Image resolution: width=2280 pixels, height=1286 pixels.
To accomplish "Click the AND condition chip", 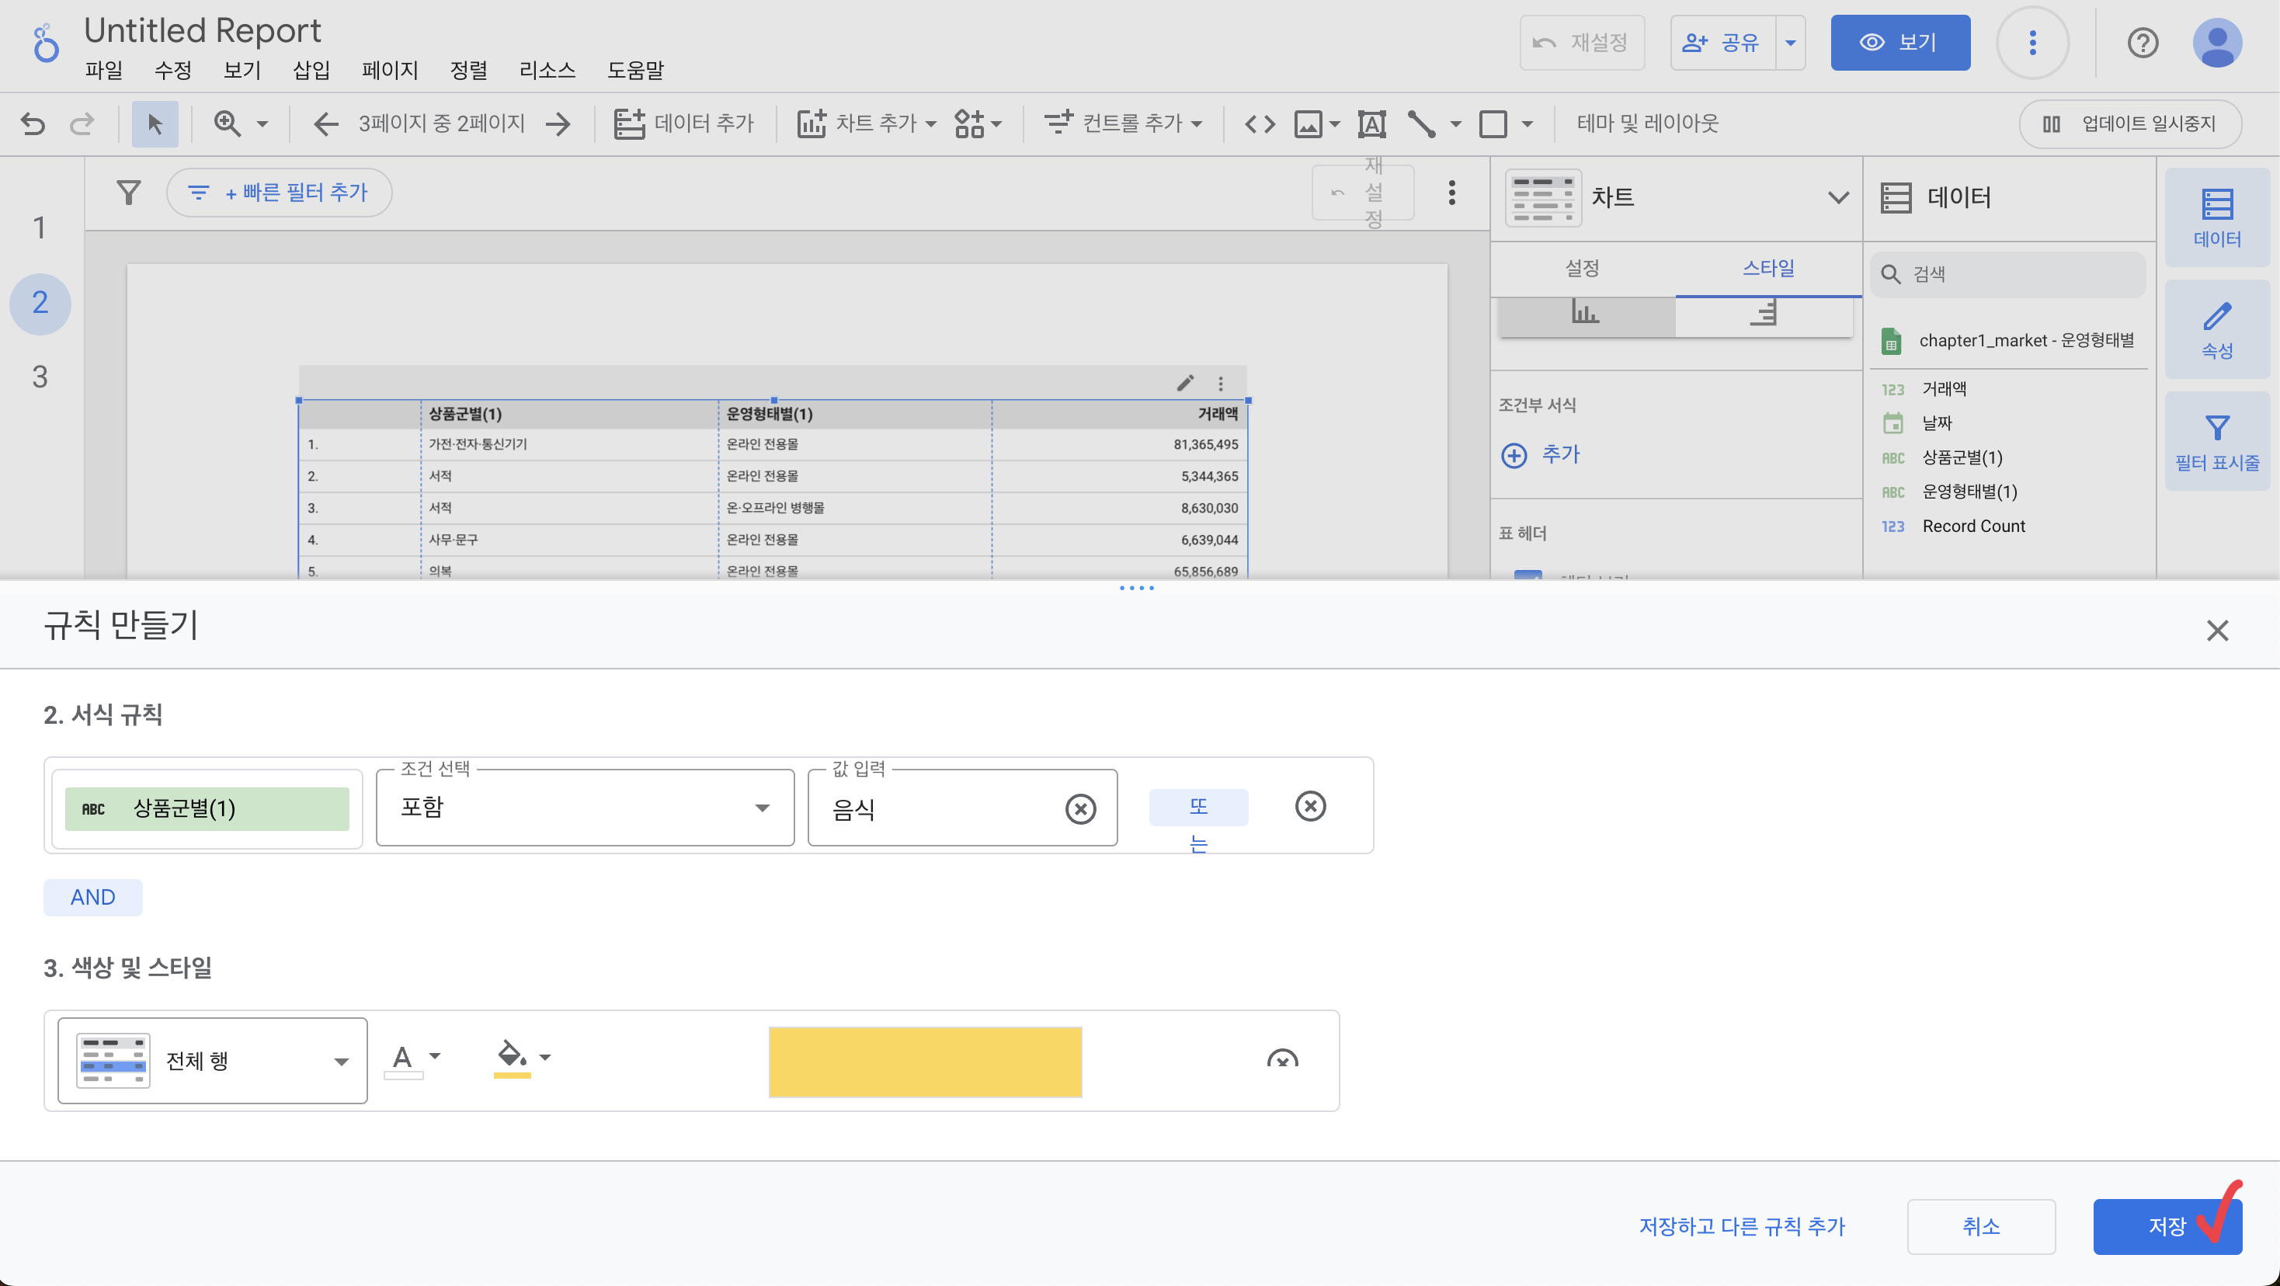I will [x=93, y=897].
